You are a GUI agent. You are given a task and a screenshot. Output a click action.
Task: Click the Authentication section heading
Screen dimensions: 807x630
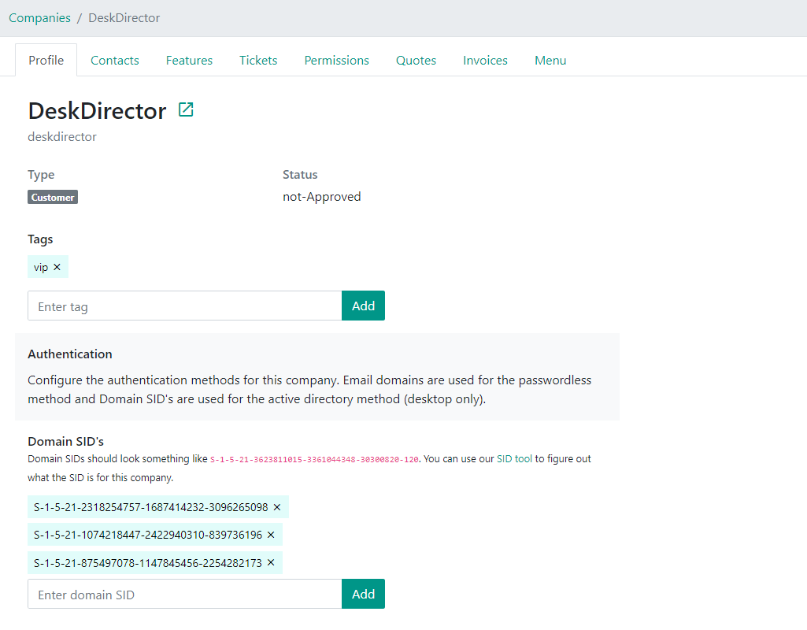pos(70,354)
